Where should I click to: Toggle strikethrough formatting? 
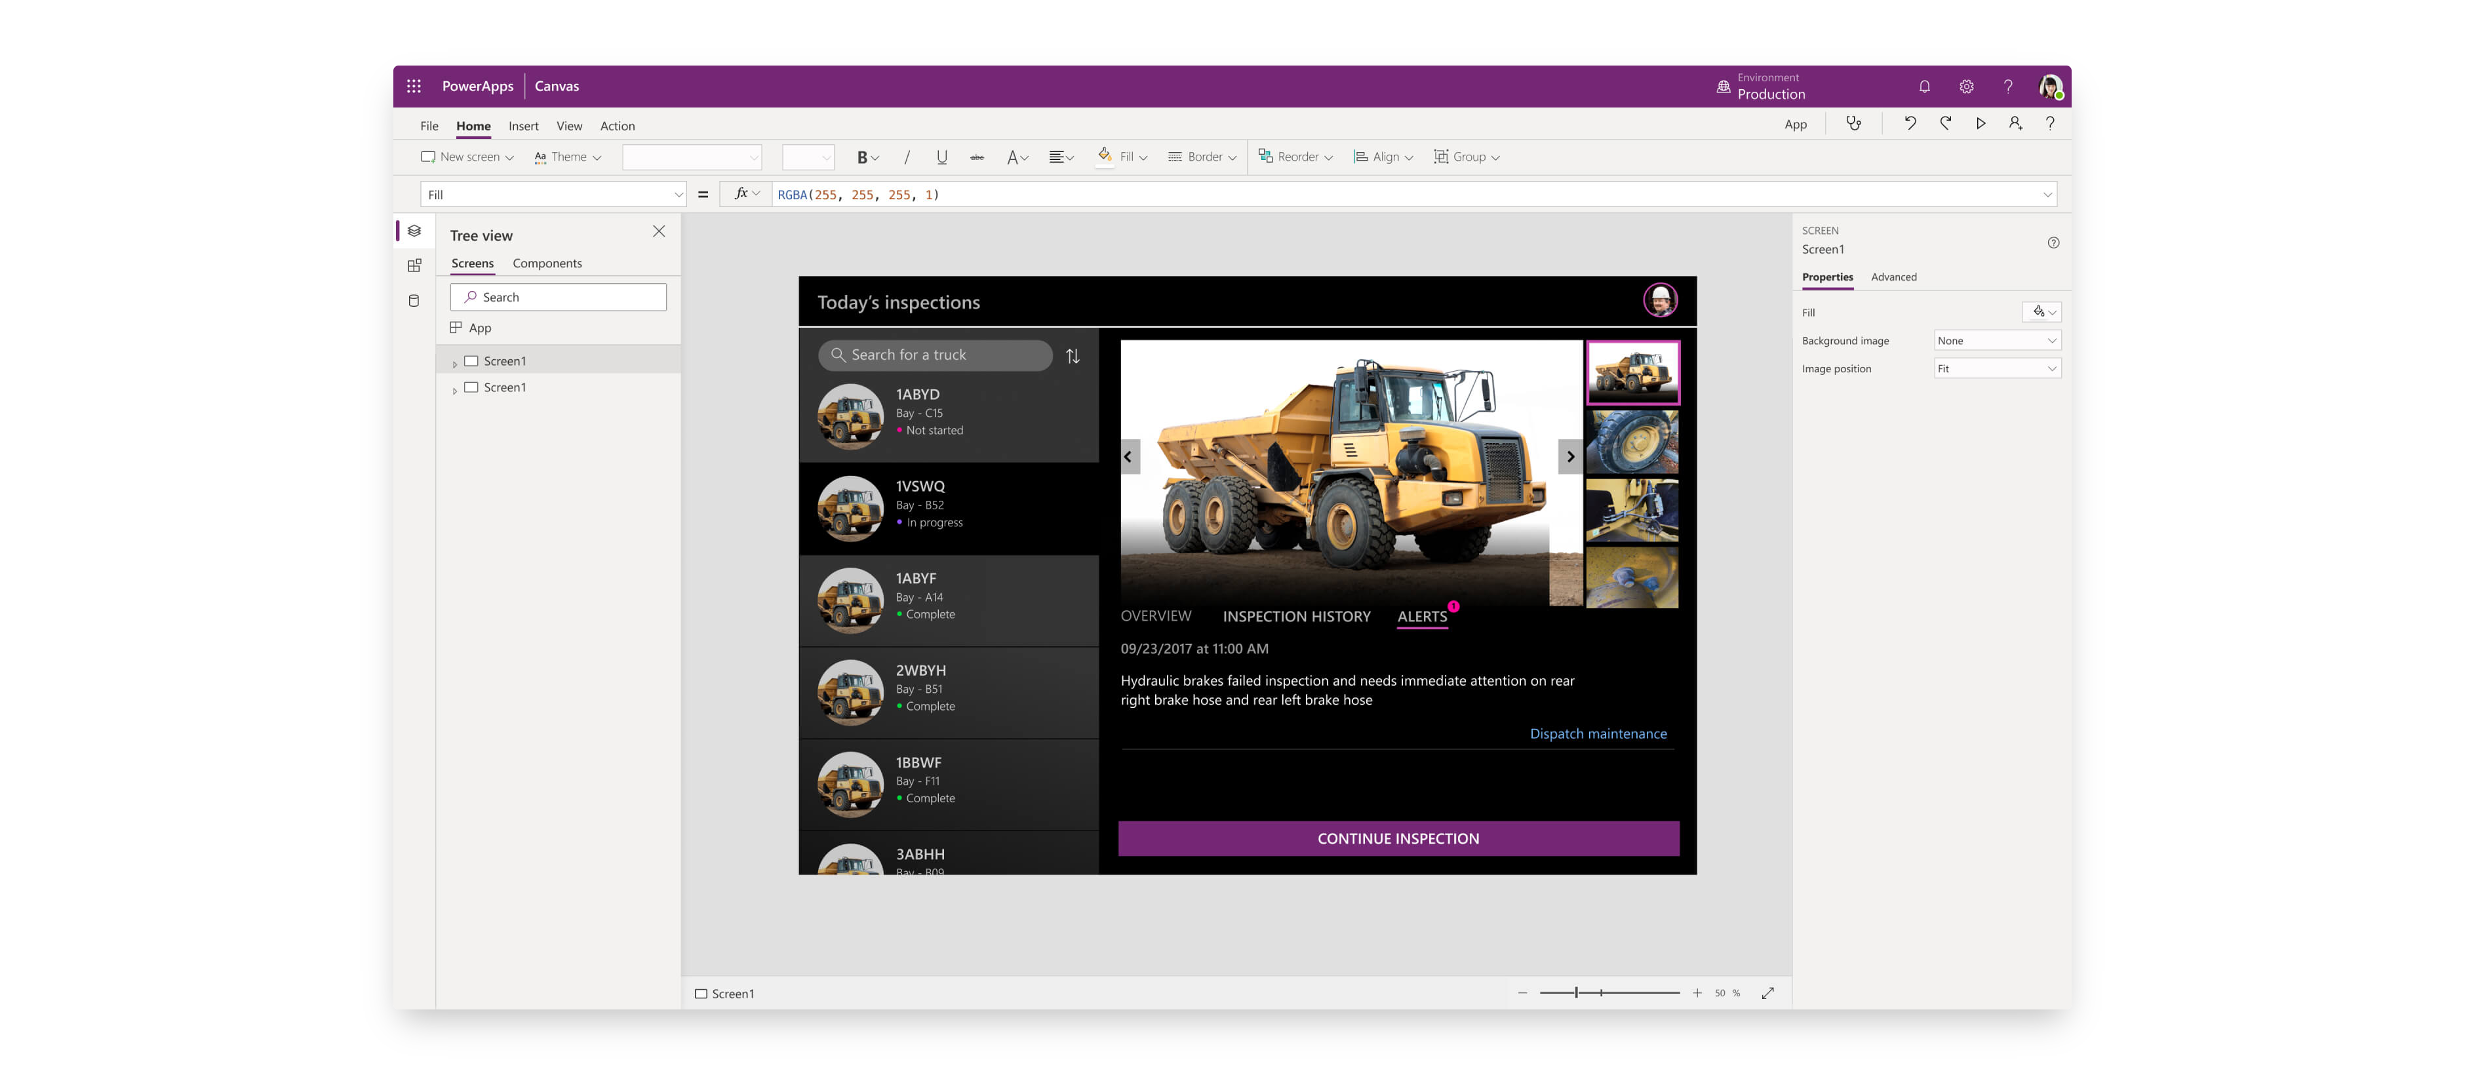(x=977, y=157)
